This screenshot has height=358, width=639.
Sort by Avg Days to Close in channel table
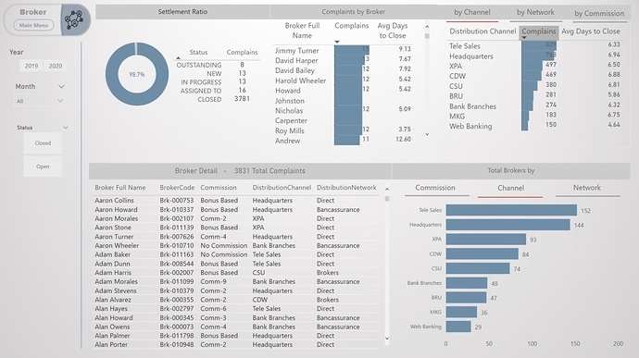[x=591, y=31]
